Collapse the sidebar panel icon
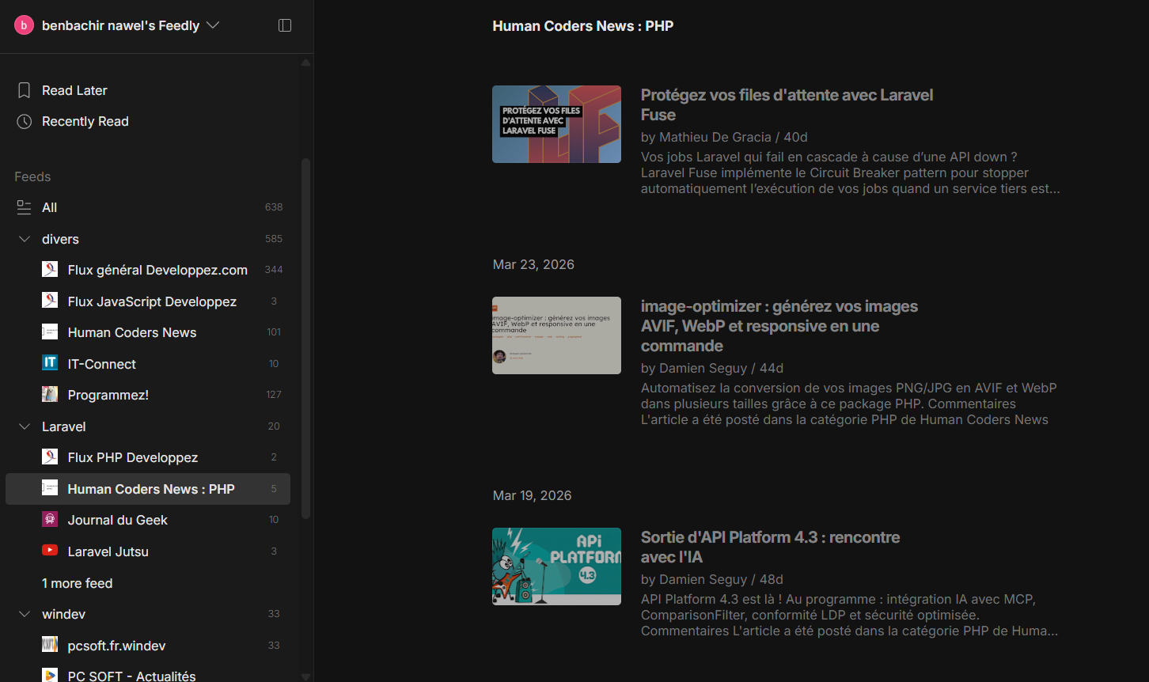 pyautogui.click(x=285, y=25)
